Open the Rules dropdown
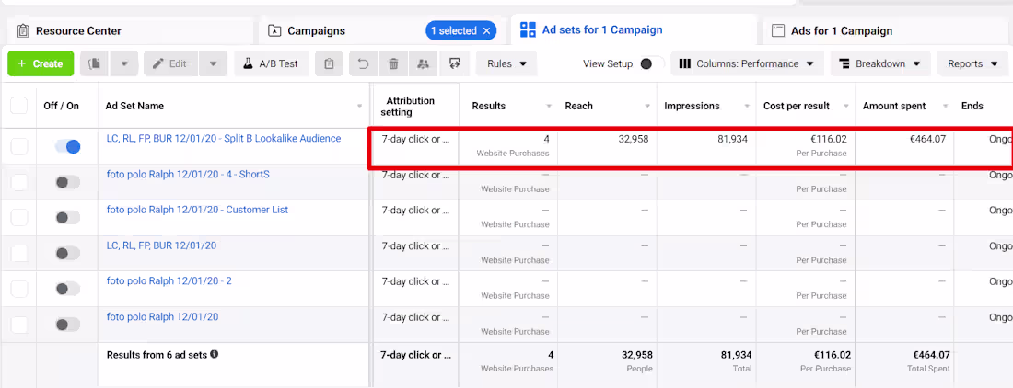This screenshot has width=1013, height=388. pos(506,63)
